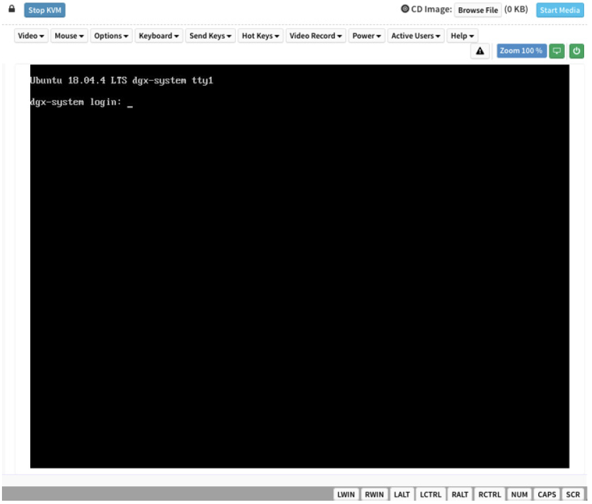Toggle the LALT key indicator
The height and width of the screenshot is (504, 592).
point(401,494)
